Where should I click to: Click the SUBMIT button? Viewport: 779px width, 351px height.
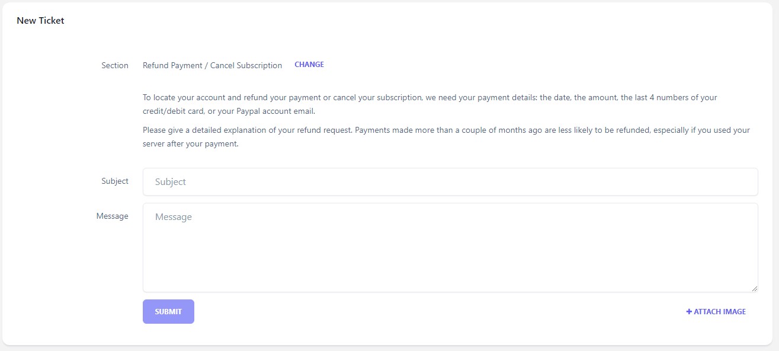[168, 312]
